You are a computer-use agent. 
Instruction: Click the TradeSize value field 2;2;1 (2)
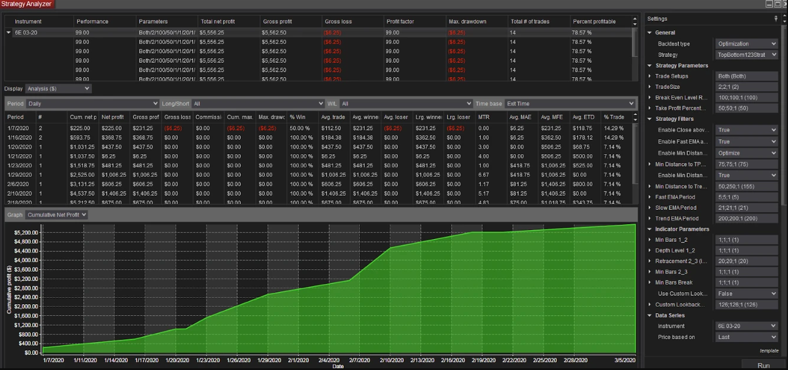746,87
